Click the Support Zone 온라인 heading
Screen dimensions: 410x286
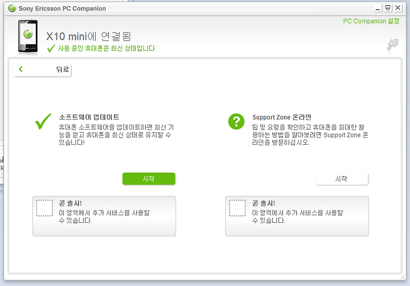tap(282, 117)
